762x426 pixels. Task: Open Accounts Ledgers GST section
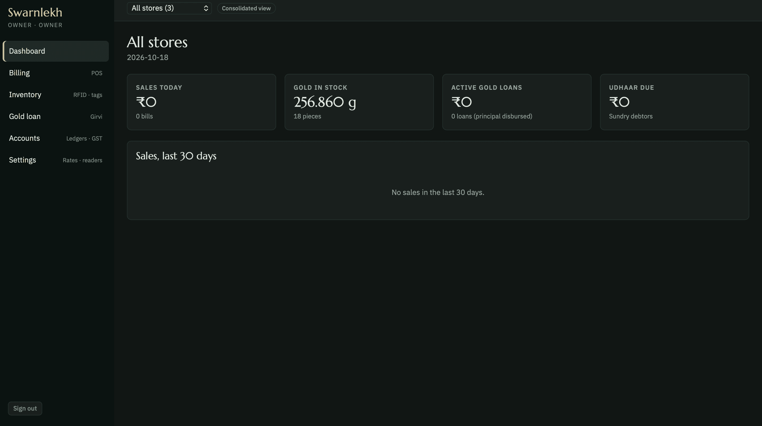[55, 138]
